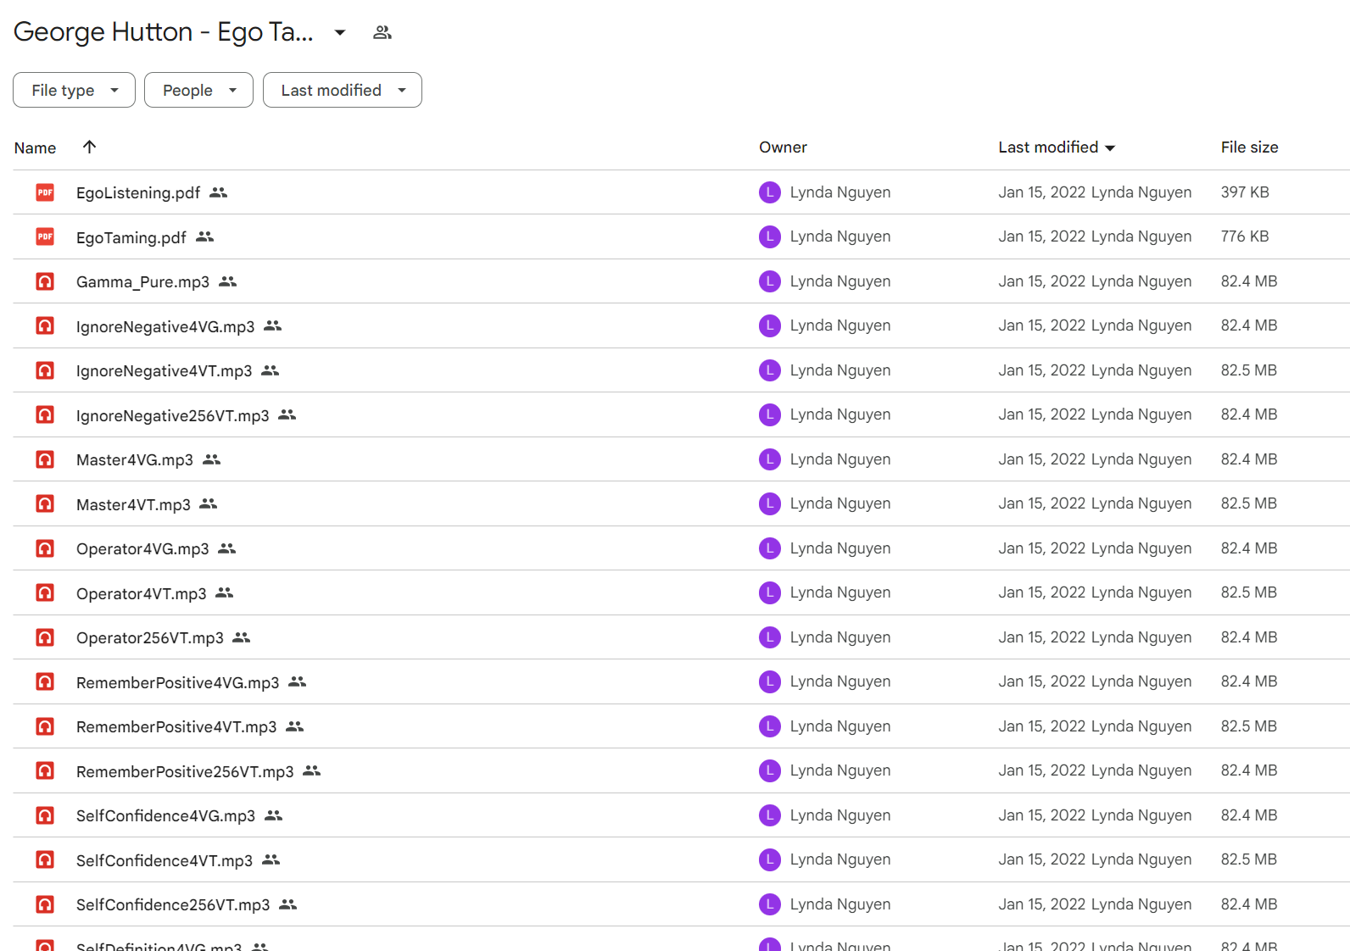Click the 776 KB file size value
Viewport: 1350px width, 951px height.
click(1245, 236)
